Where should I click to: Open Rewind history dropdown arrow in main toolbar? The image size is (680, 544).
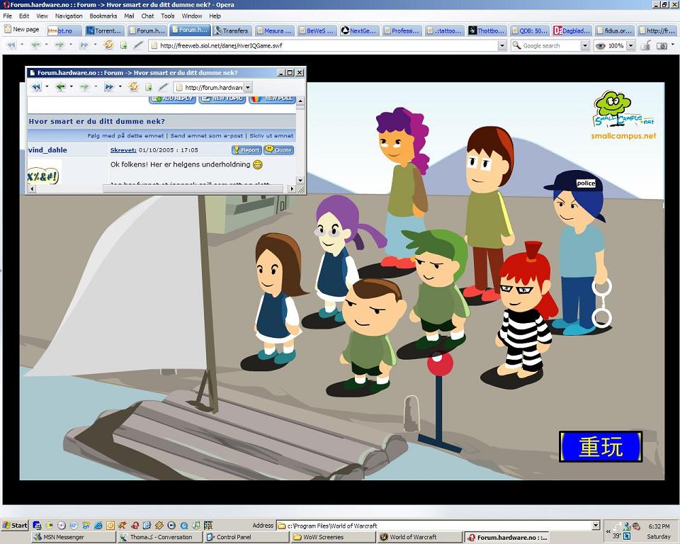tap(22, 45)
